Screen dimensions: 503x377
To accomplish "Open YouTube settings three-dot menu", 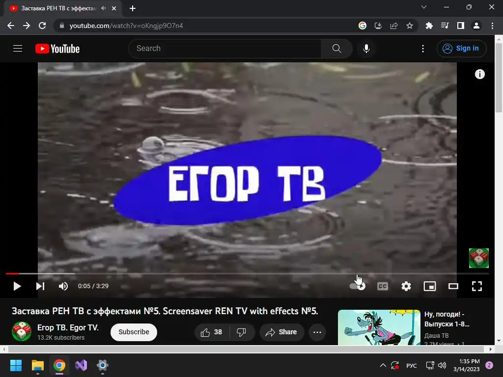I will (x=423, y=49).
